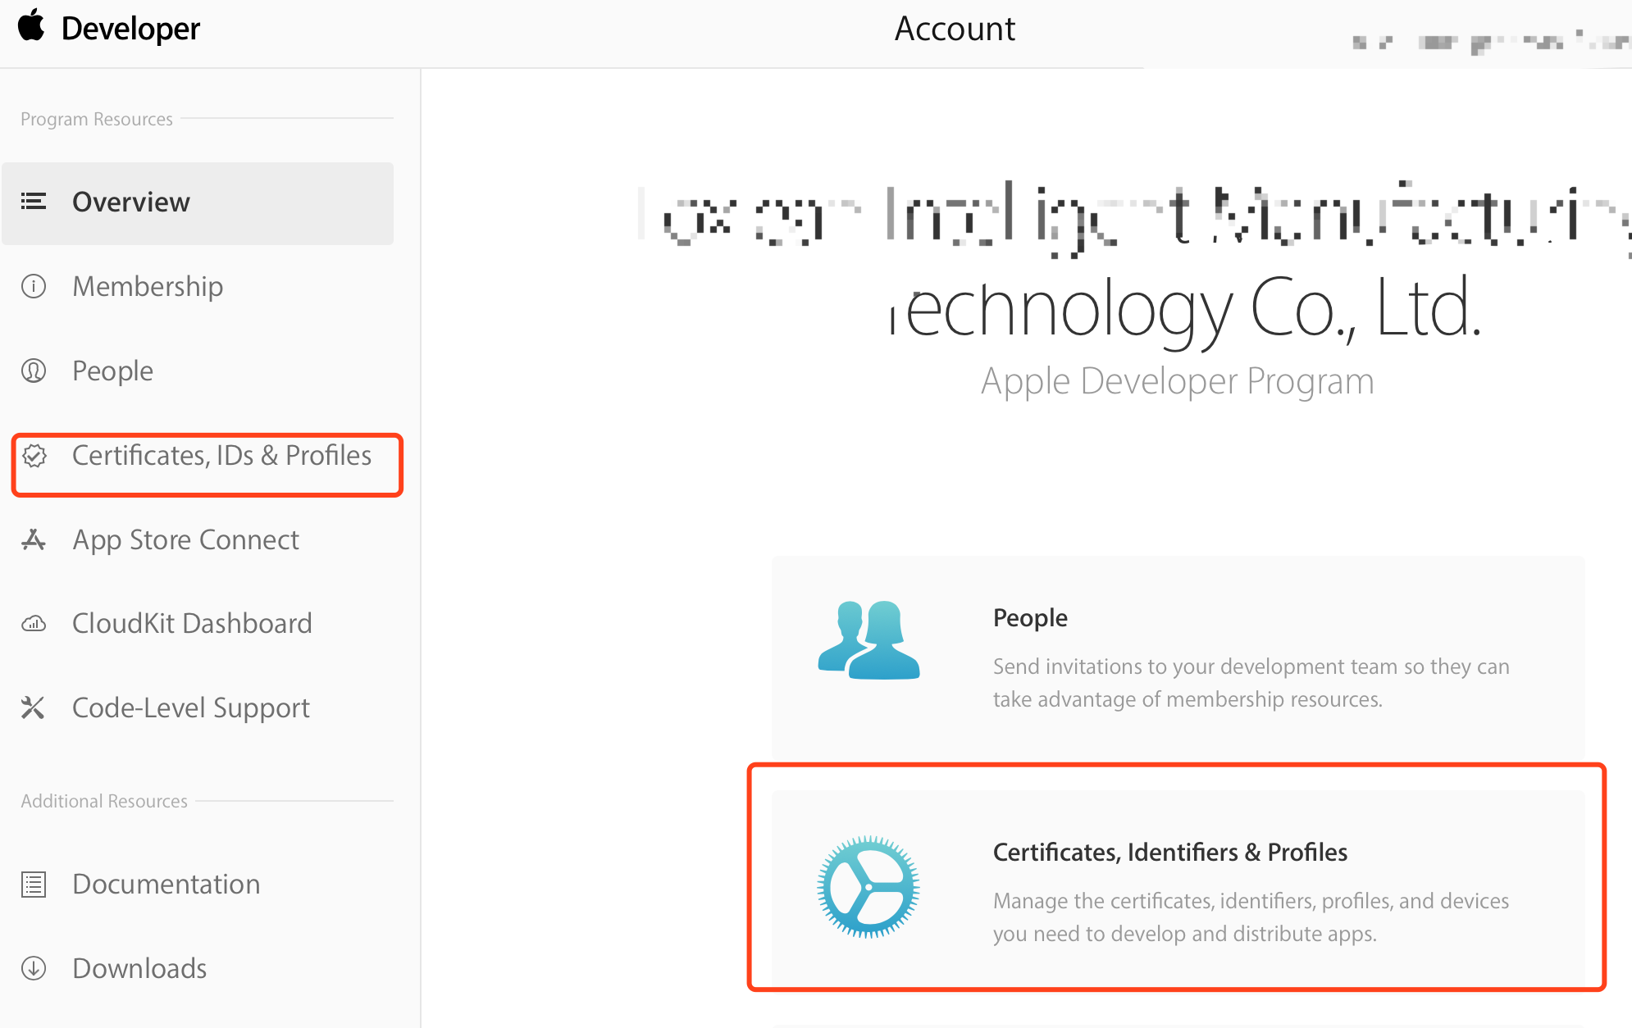Click the People person icon in sidebar
Viewport: 1632px width, 1028px height.
34,371
